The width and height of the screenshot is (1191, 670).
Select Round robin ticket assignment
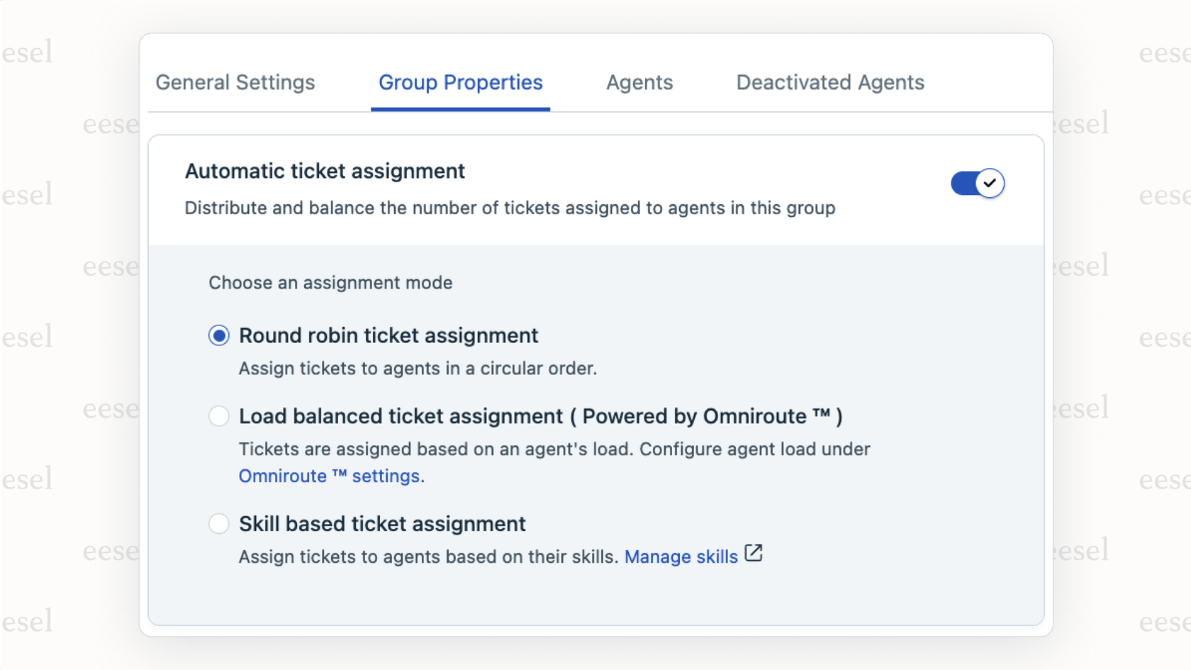[219, 335]
